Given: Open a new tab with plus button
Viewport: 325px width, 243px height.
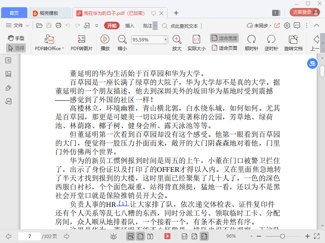Looking at the screenshot, I should pos(176,13).
